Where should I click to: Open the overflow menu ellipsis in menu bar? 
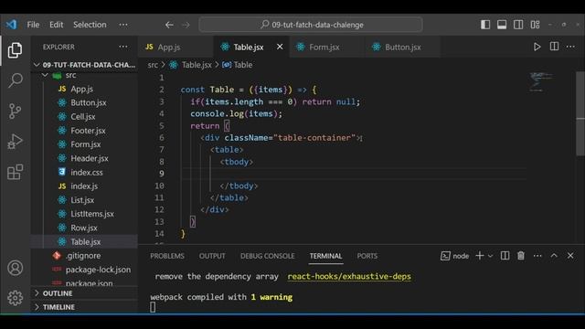(x=123, y=25)
